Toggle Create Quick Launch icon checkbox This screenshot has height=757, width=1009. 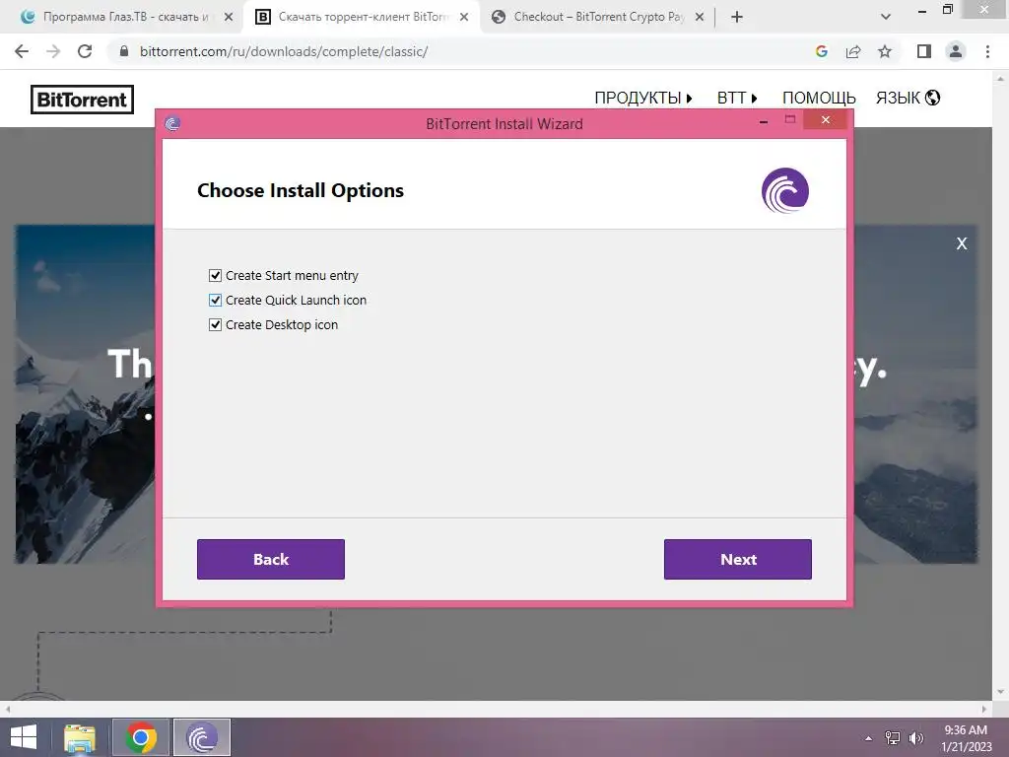(215, 300)
